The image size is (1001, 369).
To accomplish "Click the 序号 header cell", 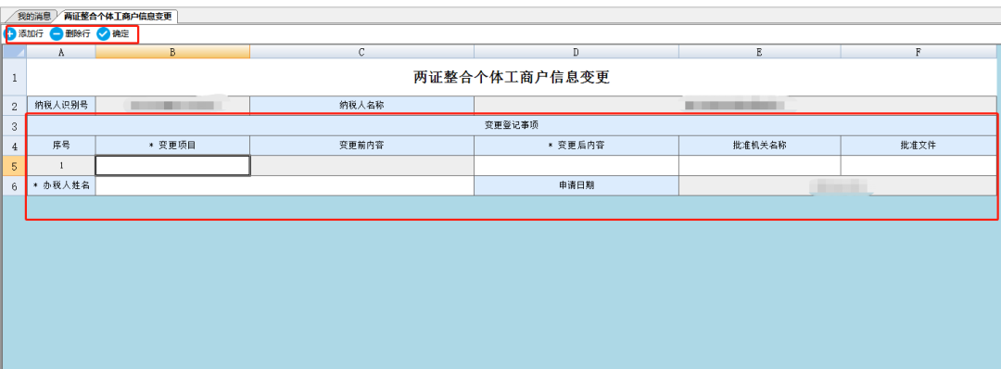I will [x=61, y=146].
